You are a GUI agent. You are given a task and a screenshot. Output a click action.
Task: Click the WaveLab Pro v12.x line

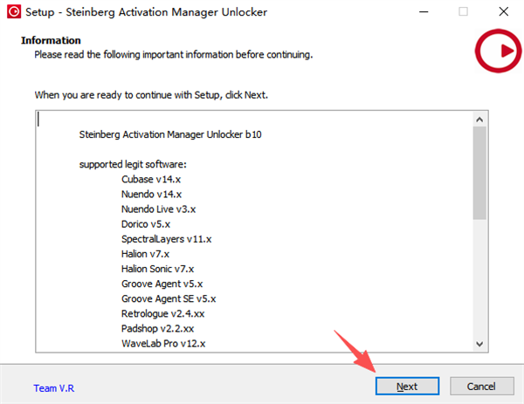(163, 343)
